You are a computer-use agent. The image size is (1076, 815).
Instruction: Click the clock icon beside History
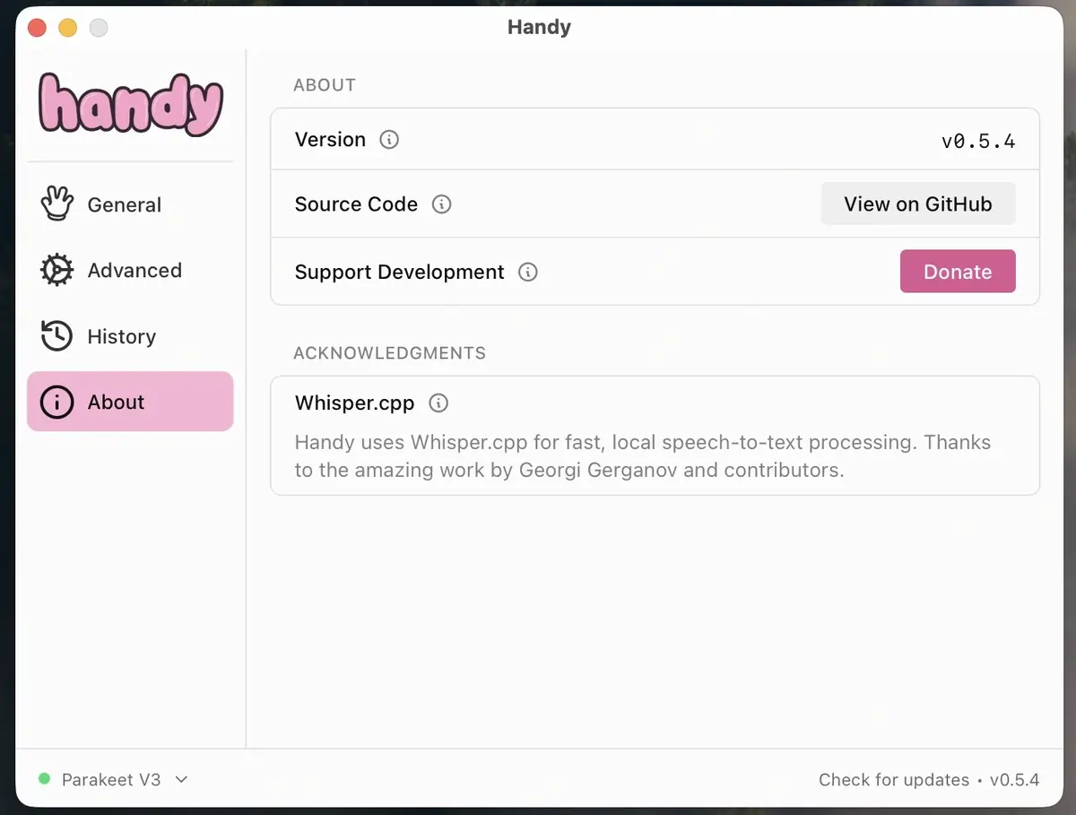coord(56,335)
